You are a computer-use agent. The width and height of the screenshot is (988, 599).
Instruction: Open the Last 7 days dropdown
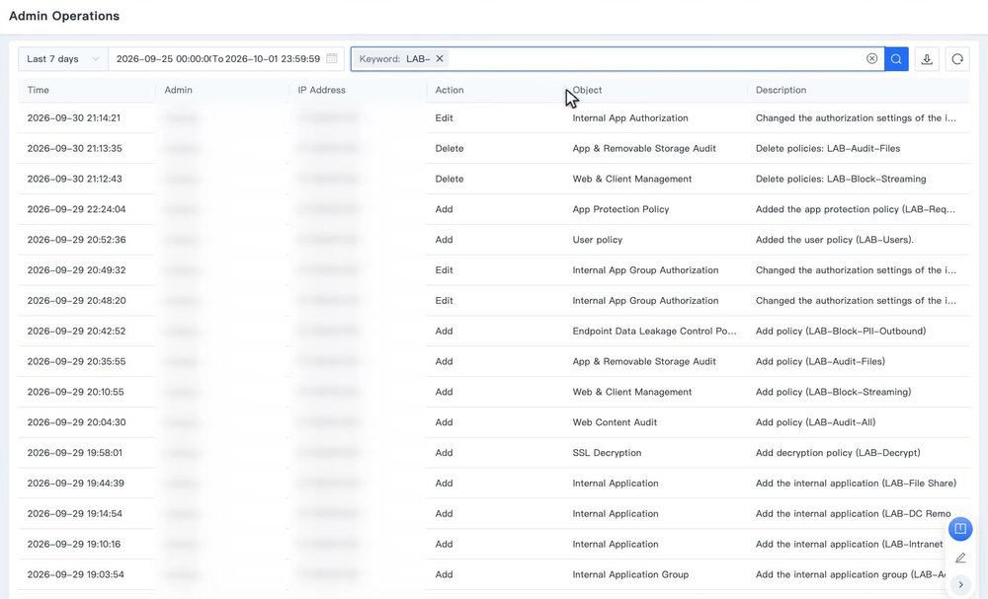[x=63, y=58]
